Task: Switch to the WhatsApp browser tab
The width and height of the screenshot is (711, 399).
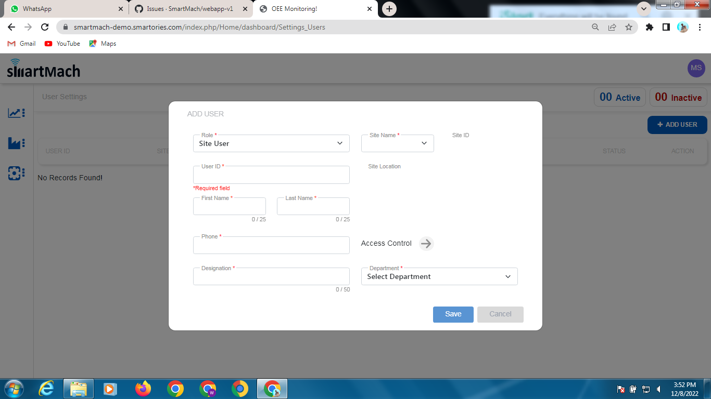Action: (62, 9)
